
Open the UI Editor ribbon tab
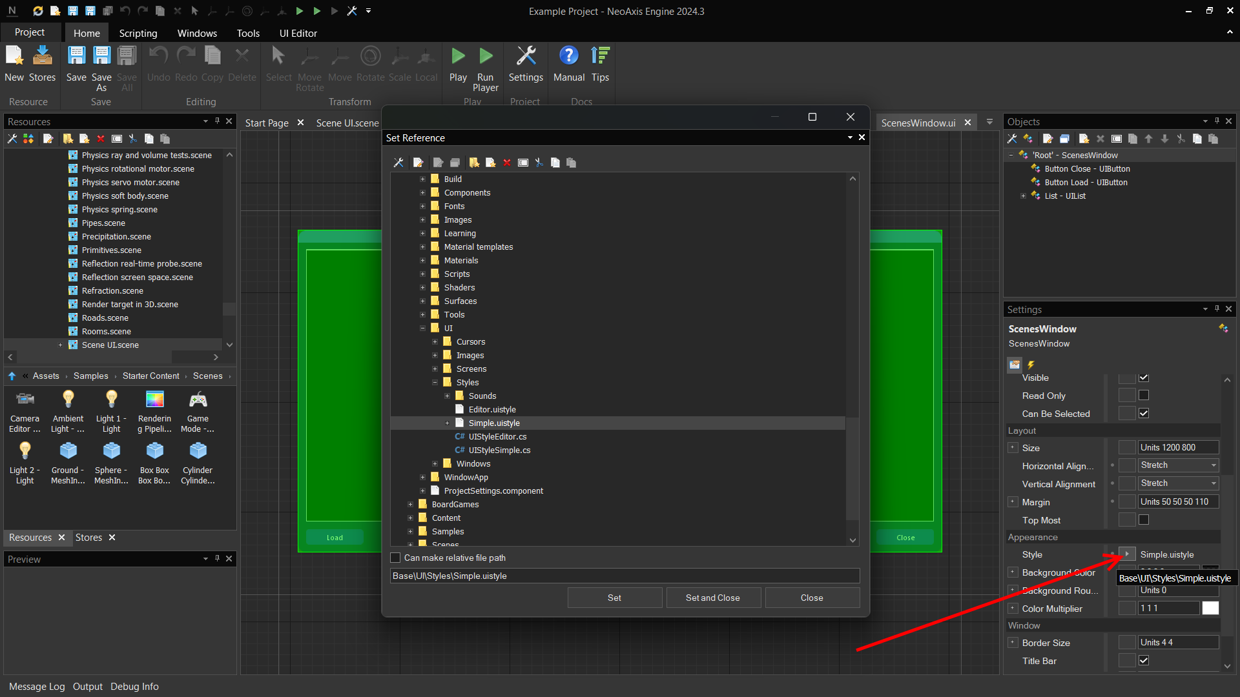(x=298, y=33)
